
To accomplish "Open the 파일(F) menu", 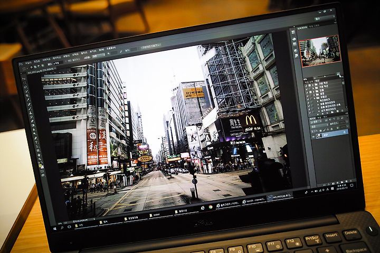I will pyautogui.click(x=28, y=63).
